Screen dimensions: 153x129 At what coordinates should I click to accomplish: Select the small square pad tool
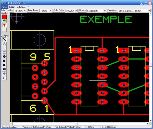(4, 61)
